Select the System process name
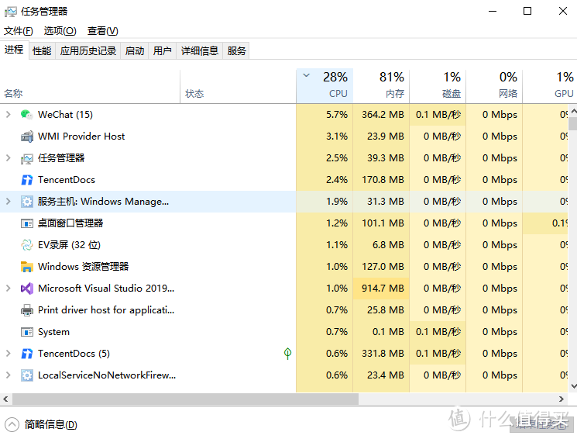Screen dimensions: 577x439 (53, 332)
